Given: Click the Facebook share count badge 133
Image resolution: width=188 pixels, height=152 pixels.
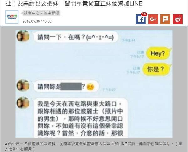Looking at the screenshot, I should (x=144, y=14).
